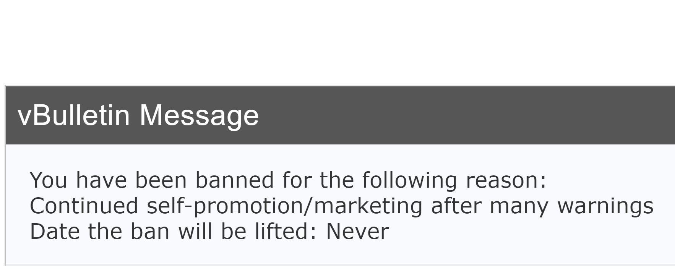Click the word "Never" in ban date
Screen dimensions: 675x274
pos(357,231)
